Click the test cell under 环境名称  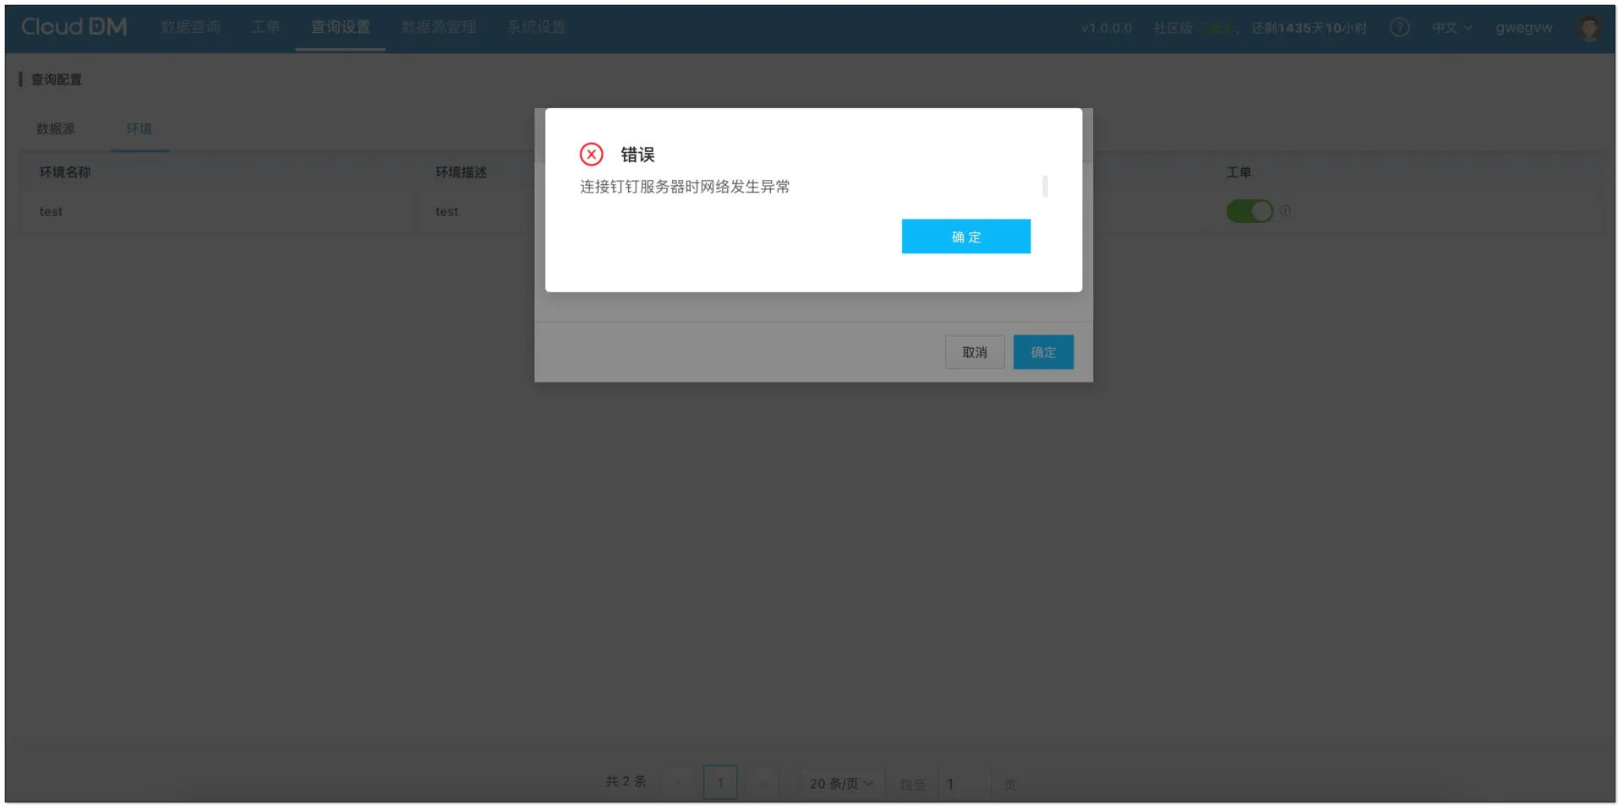[x=51, y=212]
